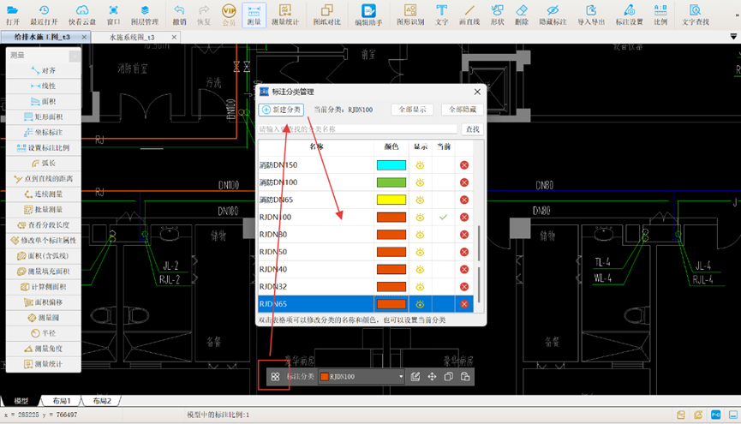Set RJDN50 as current in 当前 column

(x=443, y=252)
